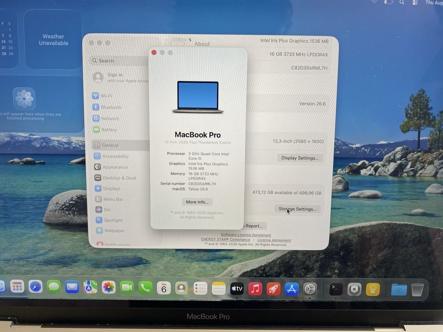Close the MacBook Pro About window
The height and width of the screenshot is (332, 443).
tap(154, 53)
